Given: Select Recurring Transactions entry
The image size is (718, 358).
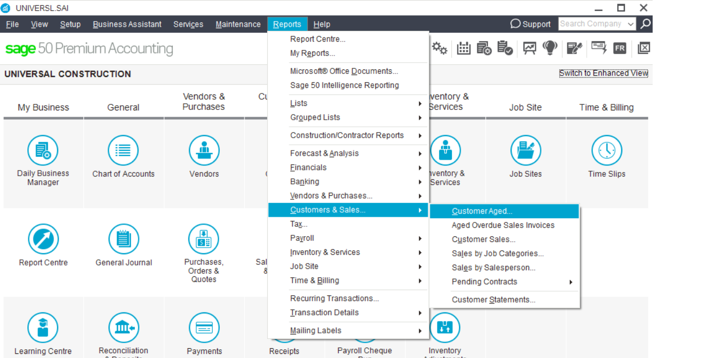Looking at the screenshot, I should click(348, 298).
